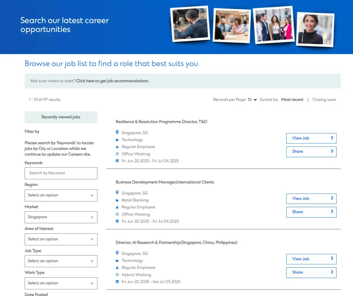This screenshot has height=296, width=353.
Task: Open Resilience & Resolution Programme Director, T&O title
Action: (x=161, y=122)
